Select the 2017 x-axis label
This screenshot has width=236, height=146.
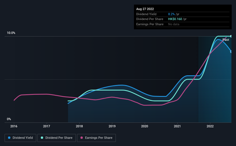[47, 126]
